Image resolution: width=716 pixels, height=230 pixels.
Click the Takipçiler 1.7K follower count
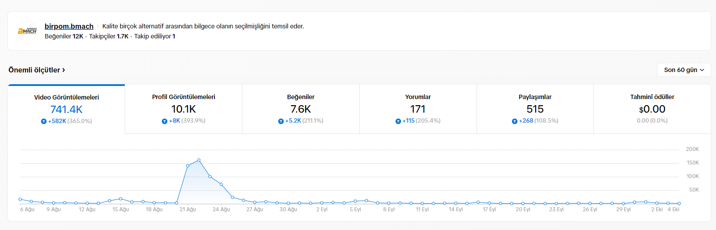click(109, 36)
